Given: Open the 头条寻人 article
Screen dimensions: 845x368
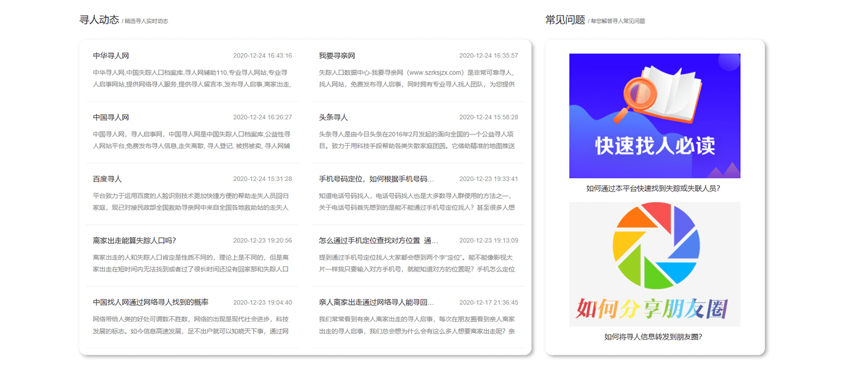Looking at the screenshot, I should (x=331, y=117).
